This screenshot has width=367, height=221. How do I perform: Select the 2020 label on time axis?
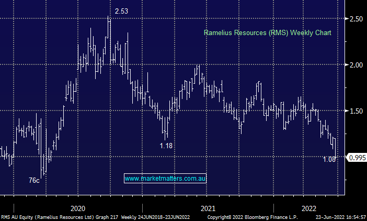click(77, 207)
